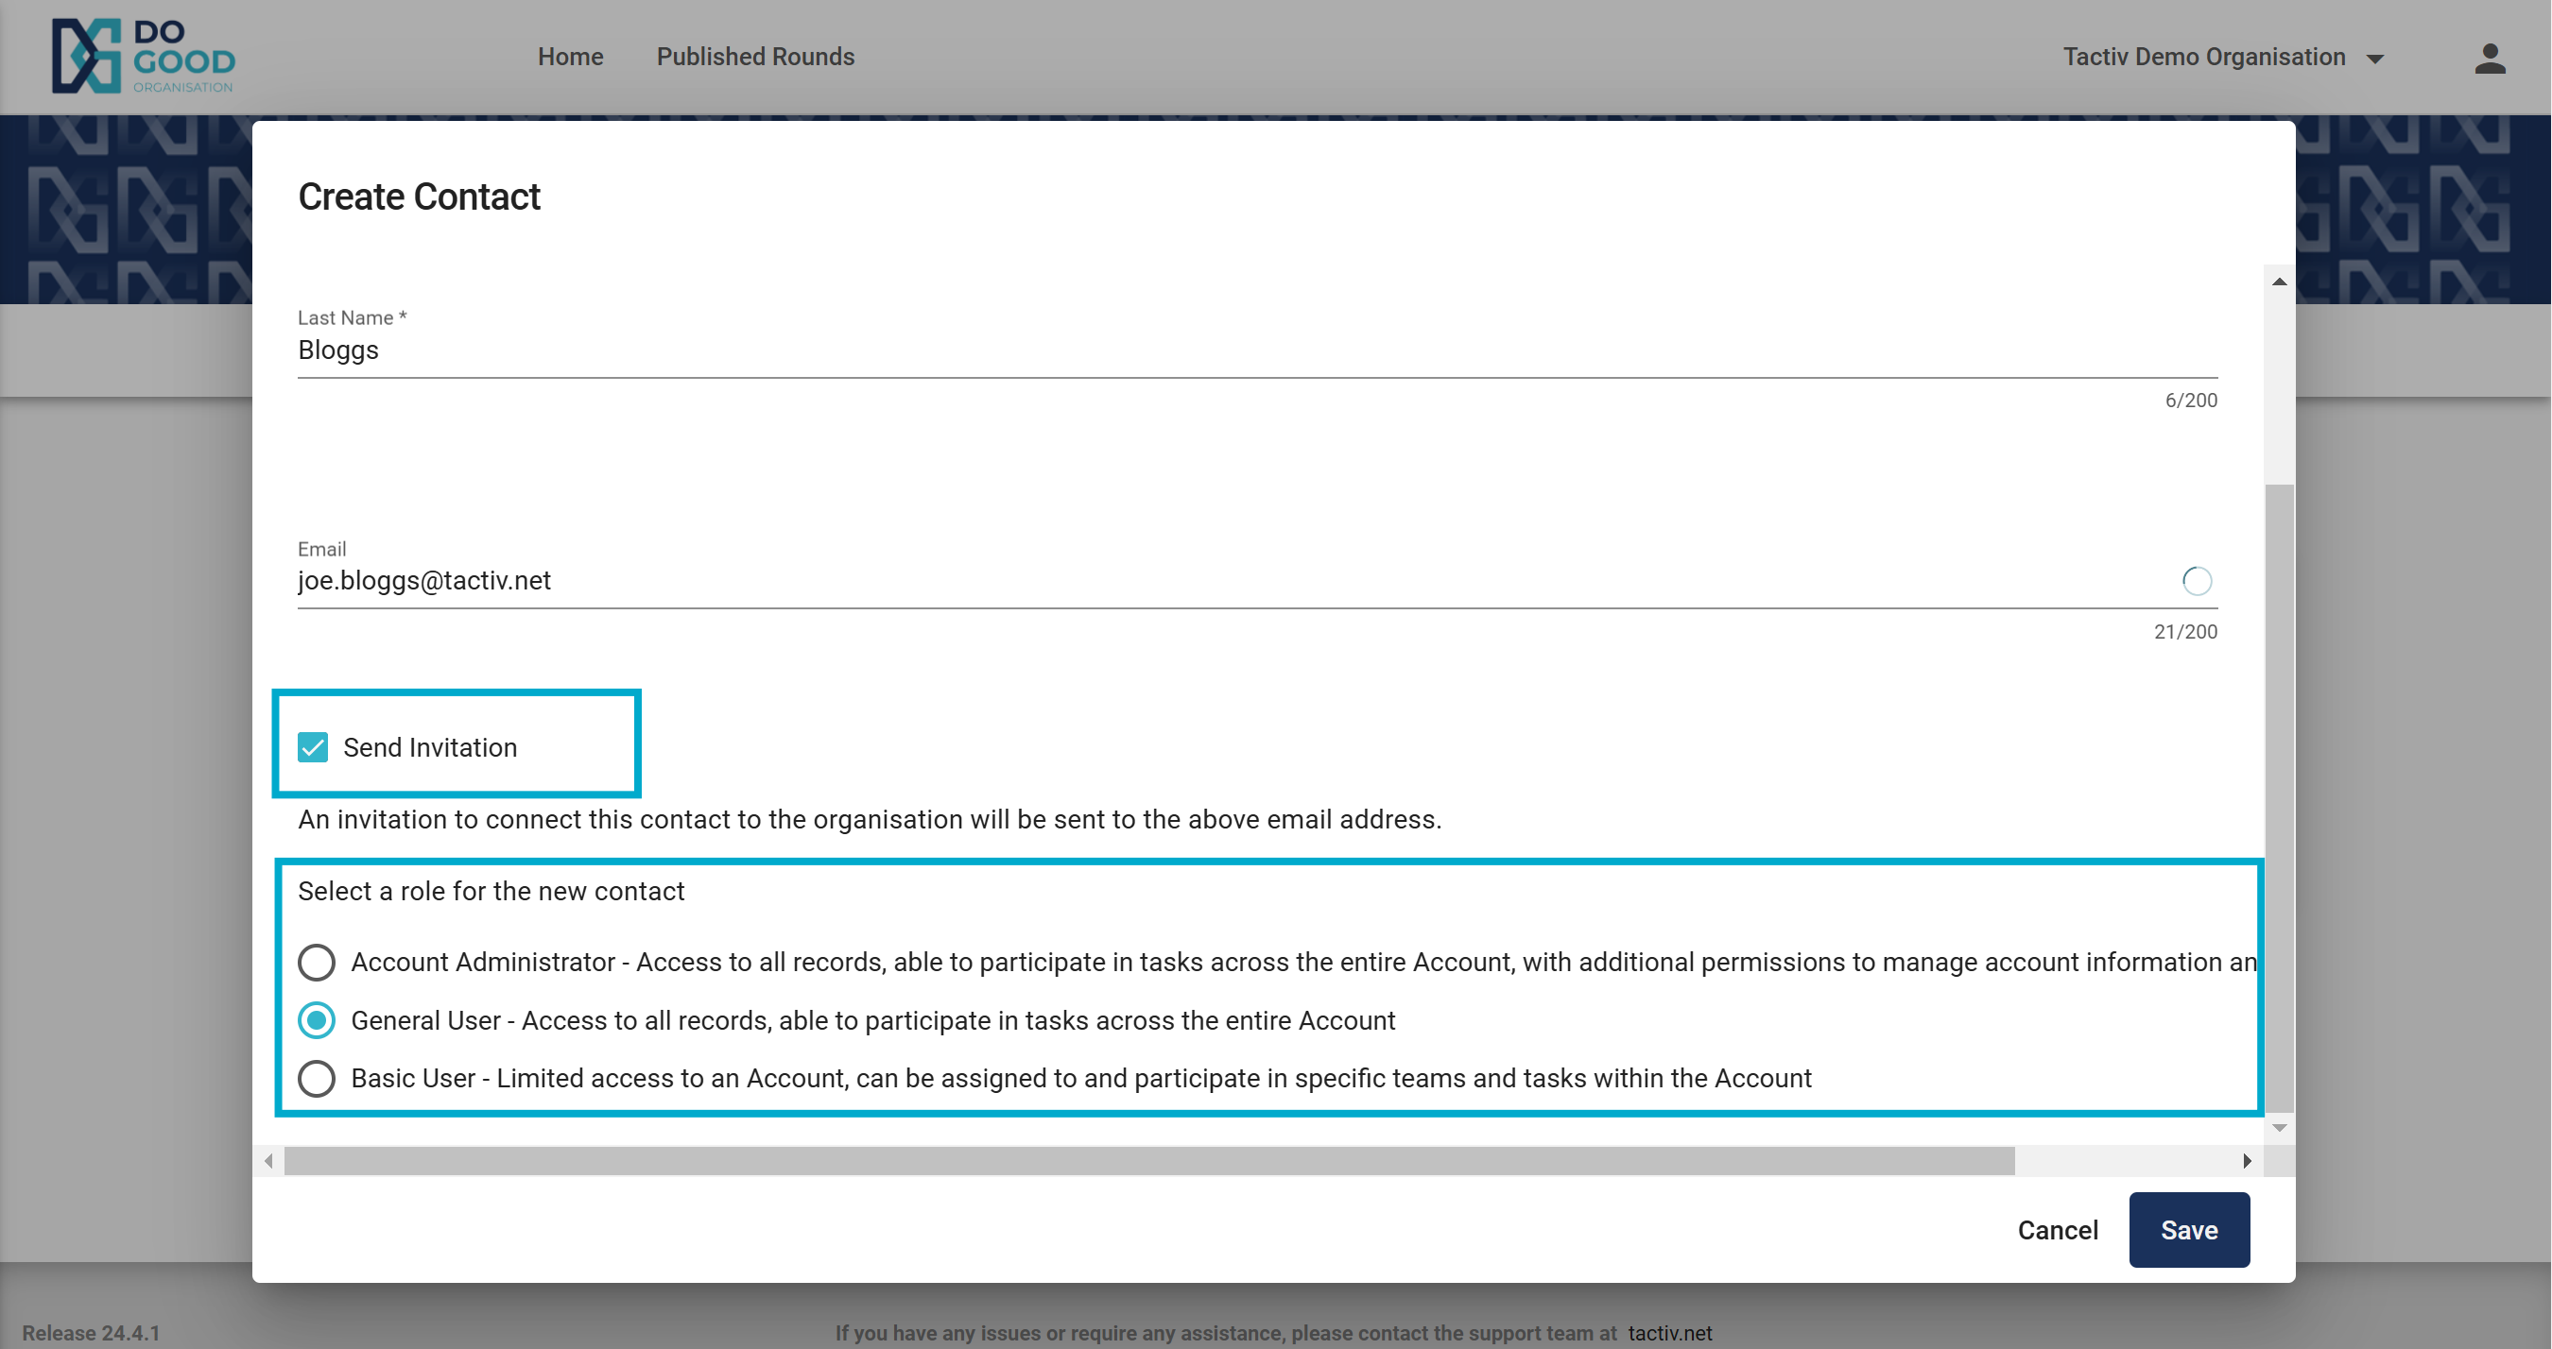Open the user profile icon
Screen dimensions: 2552x1349
click(2489, 59)
